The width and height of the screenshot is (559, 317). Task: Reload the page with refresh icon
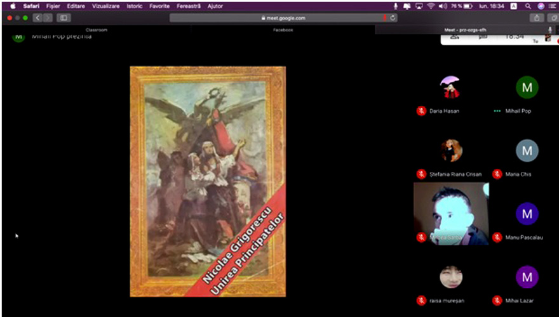coord(393,18)
